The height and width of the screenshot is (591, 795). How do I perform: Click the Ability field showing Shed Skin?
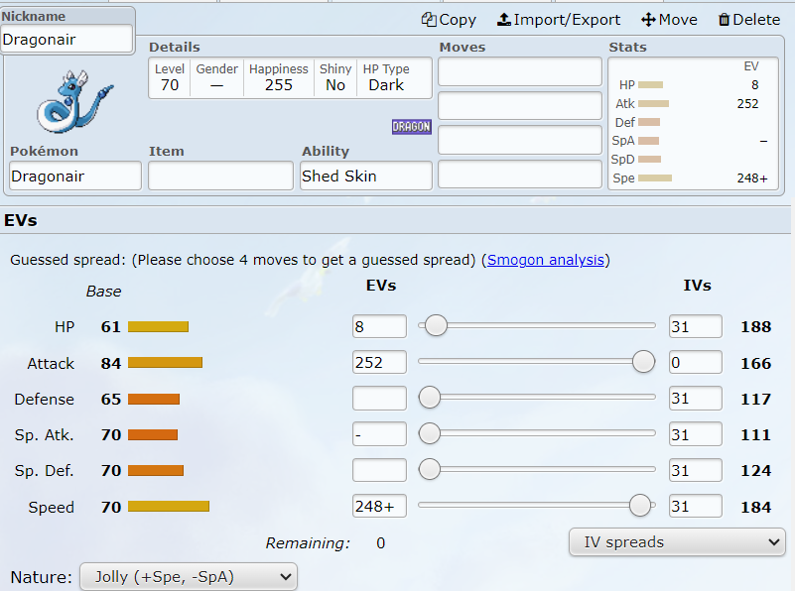366,177
